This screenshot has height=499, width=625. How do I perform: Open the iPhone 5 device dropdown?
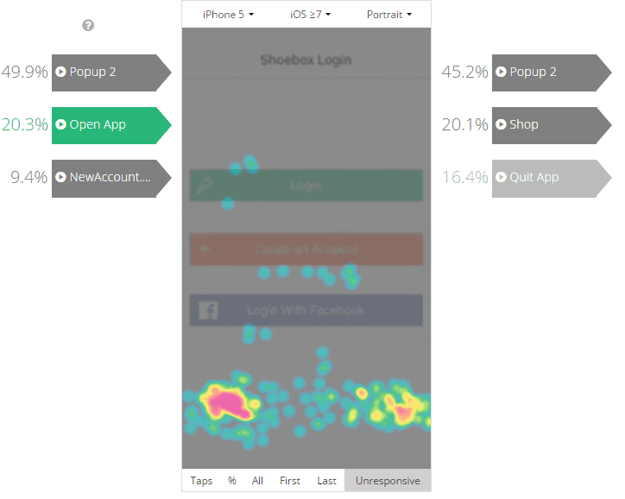tap(228, 15)
